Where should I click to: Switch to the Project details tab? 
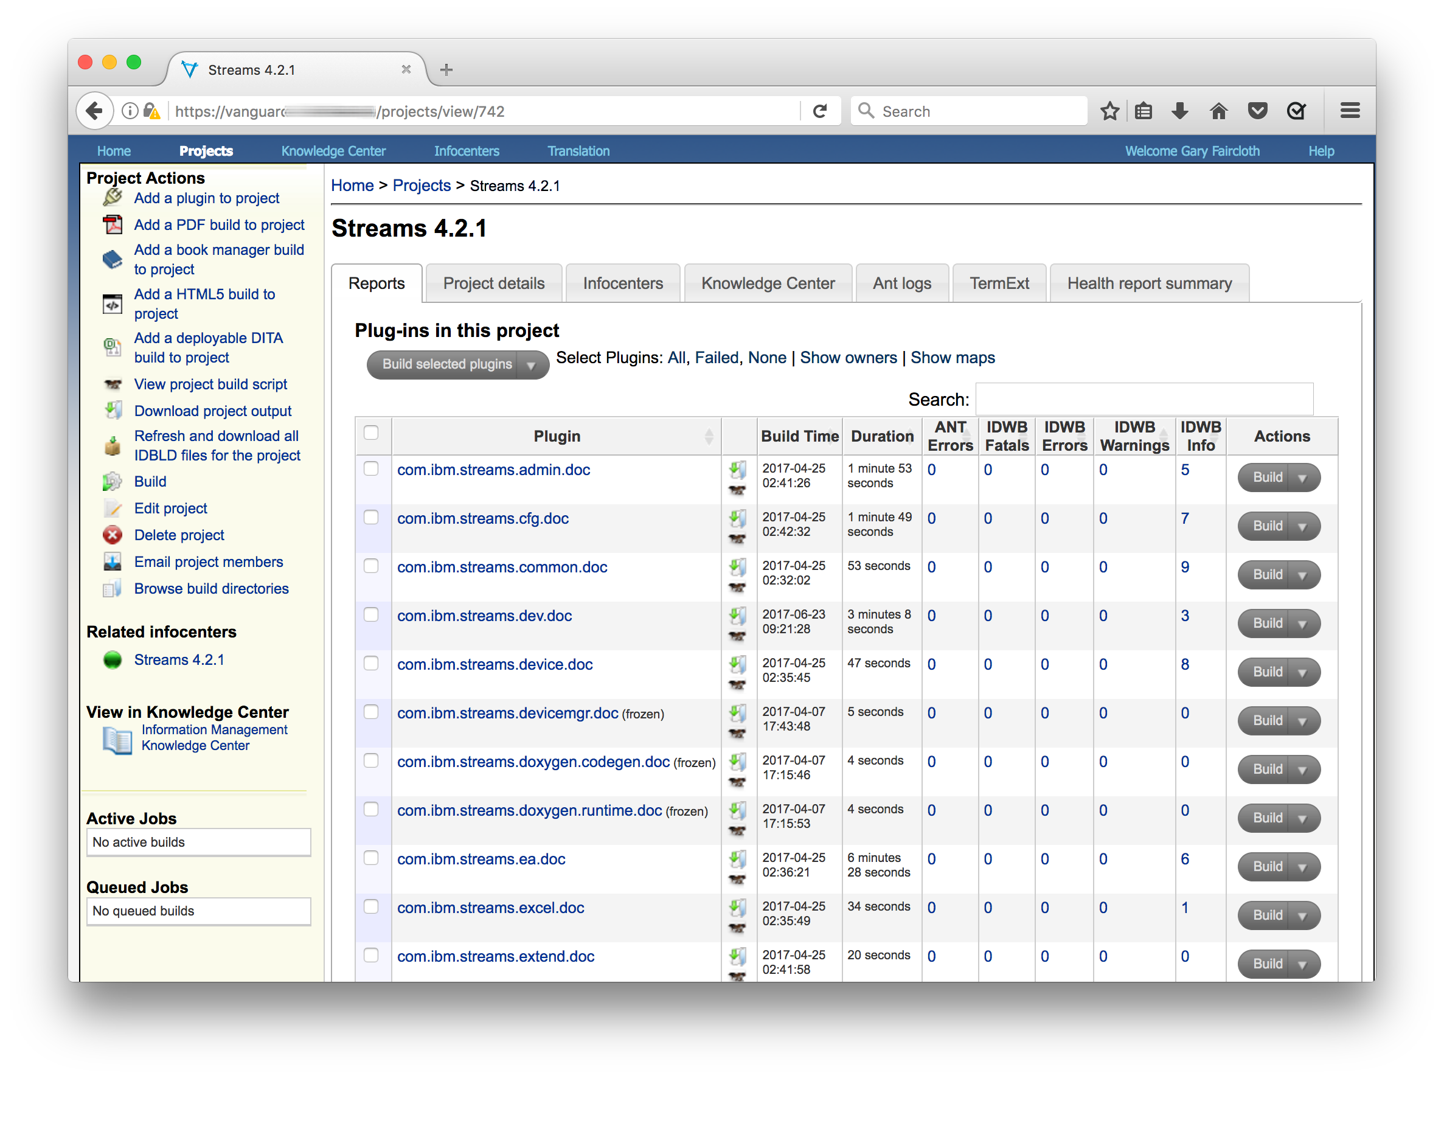(494, 283)
